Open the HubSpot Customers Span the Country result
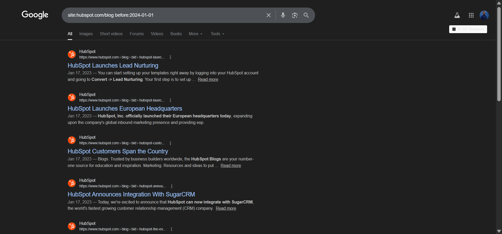Viewport: 502px width, 234px height. pos(118,151)
